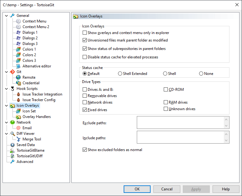This screenshot has width=242, height=196.
Task: Click the Diff Viewer magnifier icon
Action: tap(13, 134)
